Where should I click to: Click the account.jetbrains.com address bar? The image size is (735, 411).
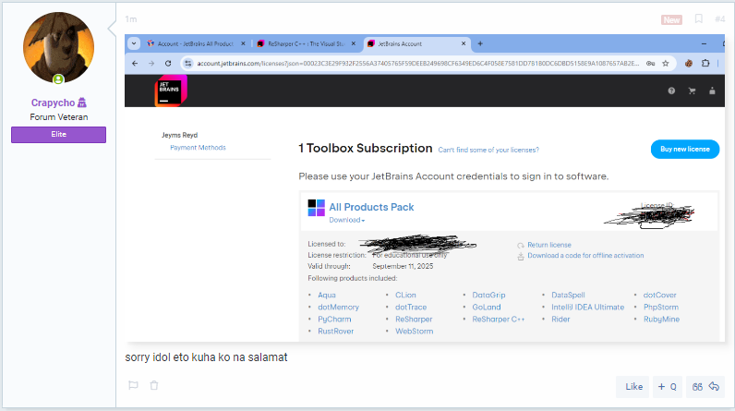pos(417,64)
